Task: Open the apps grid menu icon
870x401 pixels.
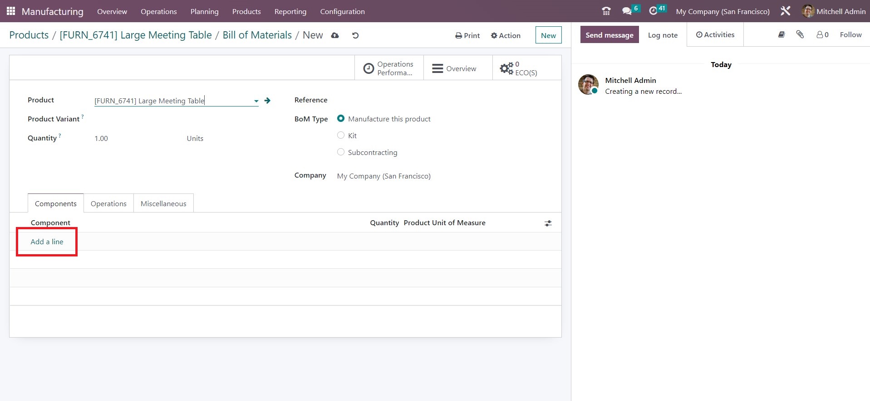Action: pos(11,11)
